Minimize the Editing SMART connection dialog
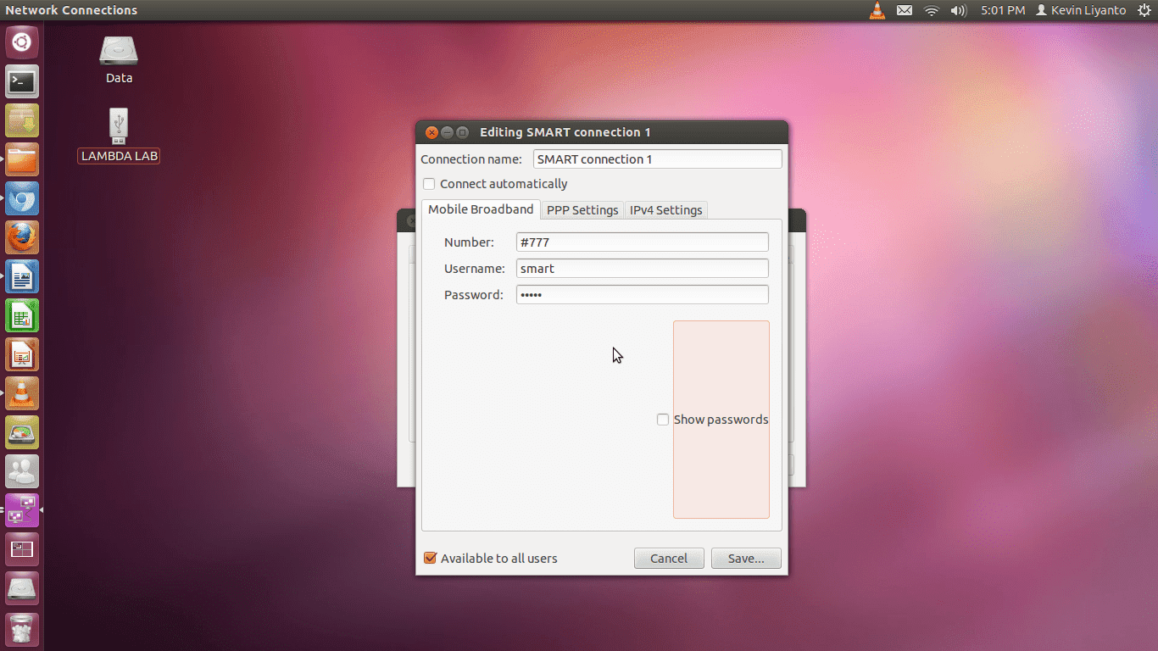Screen dimensions: 1158x651 click(x=447, y=132)
